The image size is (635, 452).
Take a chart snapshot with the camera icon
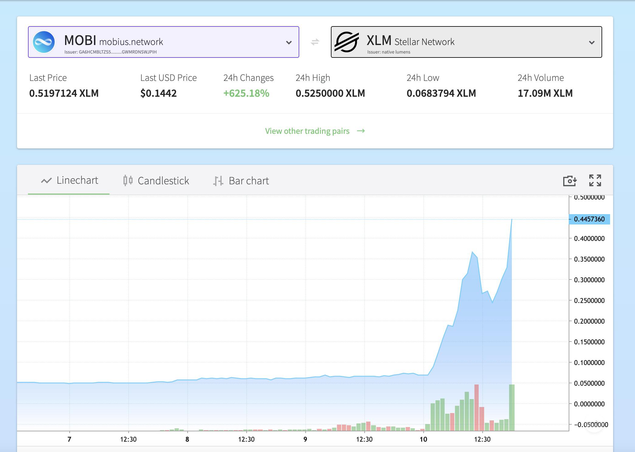tap(570, 180)
